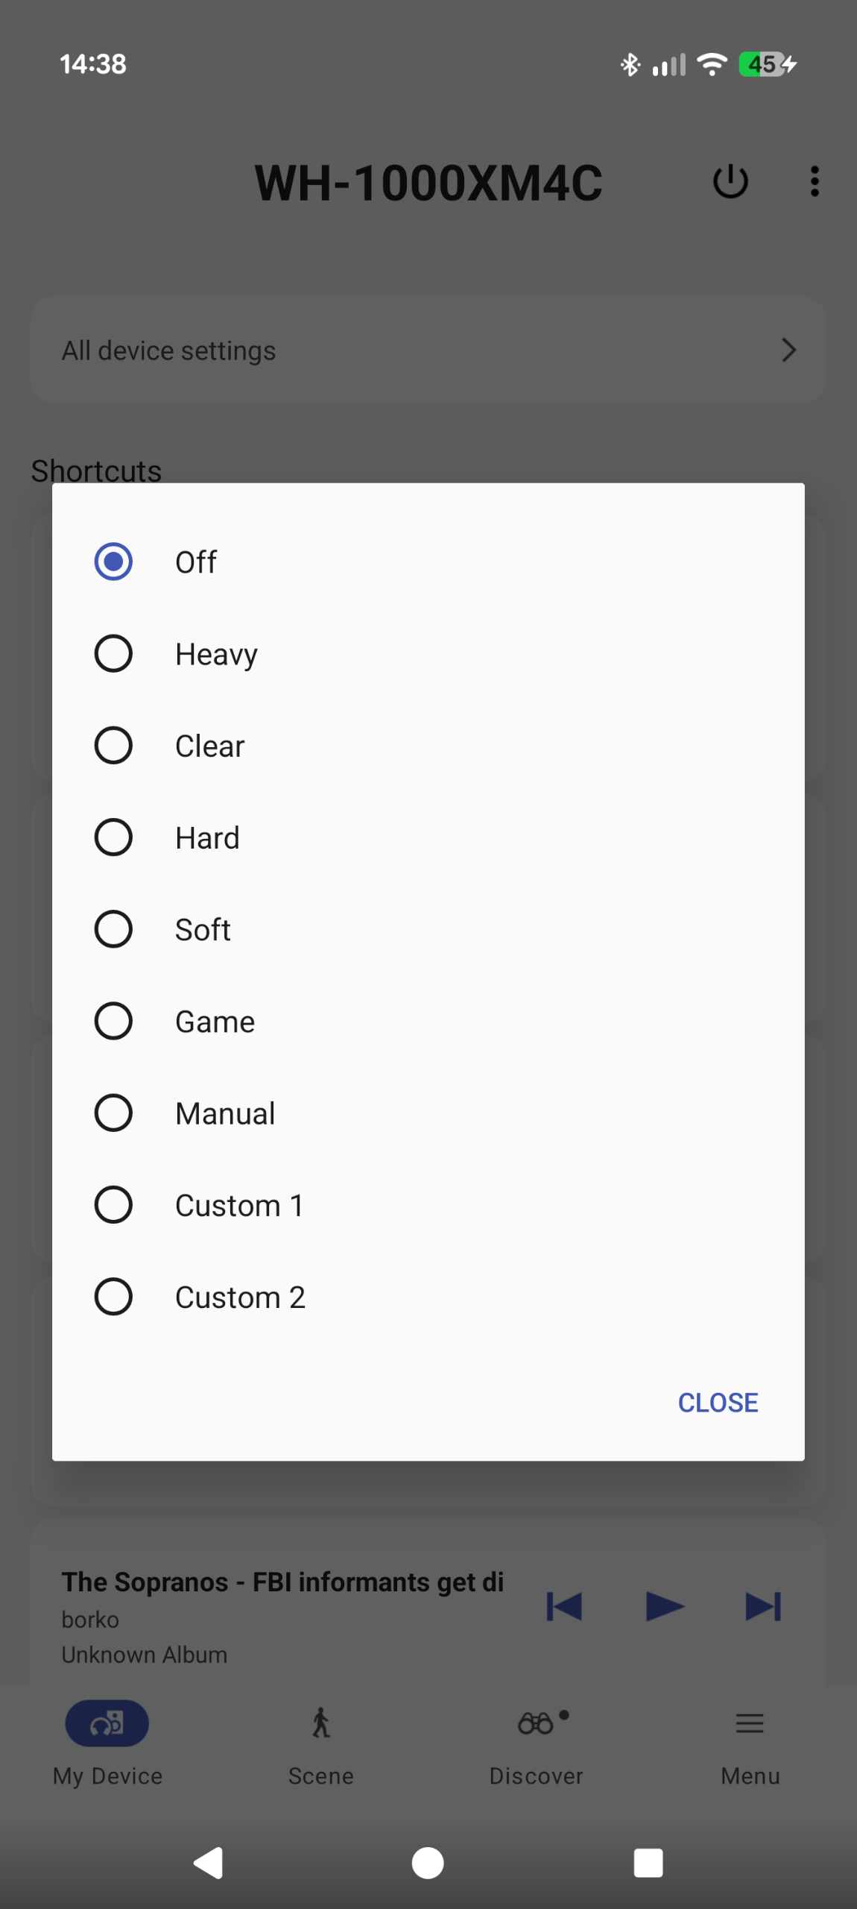Choose the Manual equalizer option
This screenshot has width=857, height=1909.
(428, 1113)
